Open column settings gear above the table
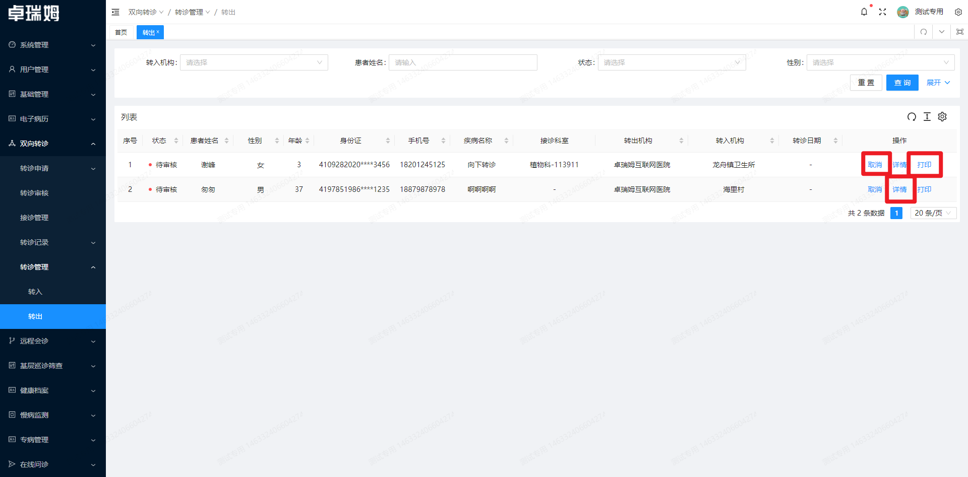This screenshot has width=968, height=477. 942,117
